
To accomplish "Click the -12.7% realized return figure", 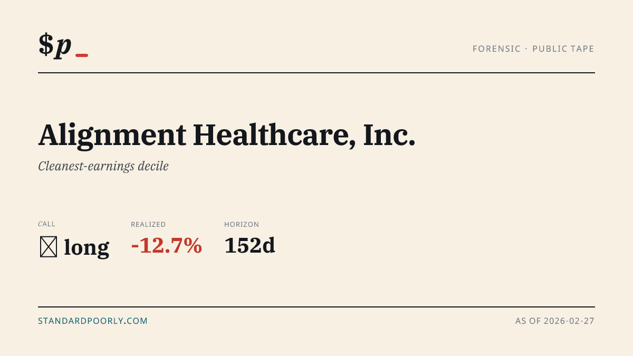I will [167, 246].
